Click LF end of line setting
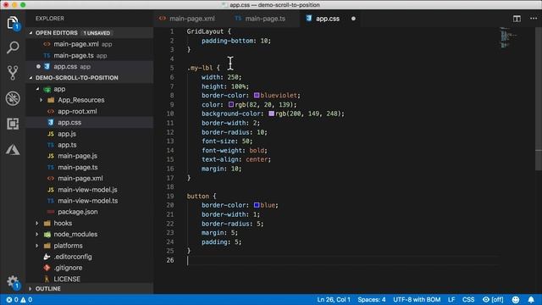 (451, 299)
